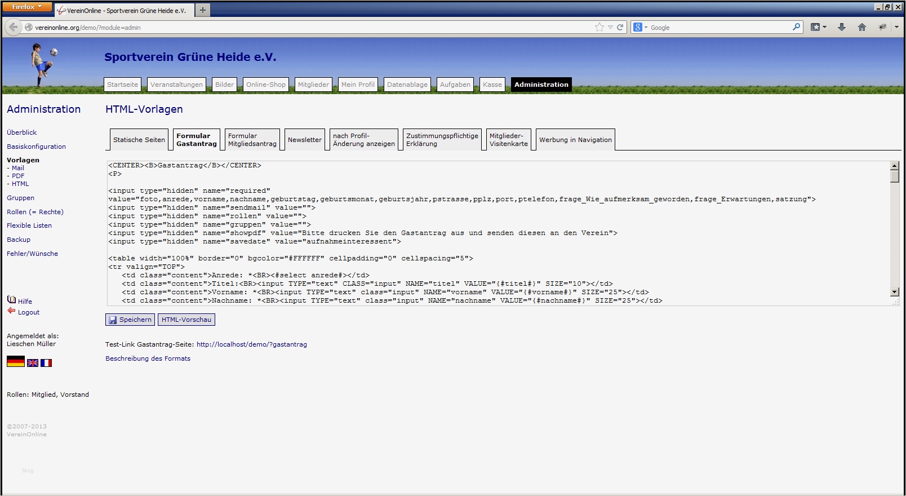Viewport: 906px width, 496px height.
Task: Open the Veranstaltungen navigation tab
Action: (176, 85)
